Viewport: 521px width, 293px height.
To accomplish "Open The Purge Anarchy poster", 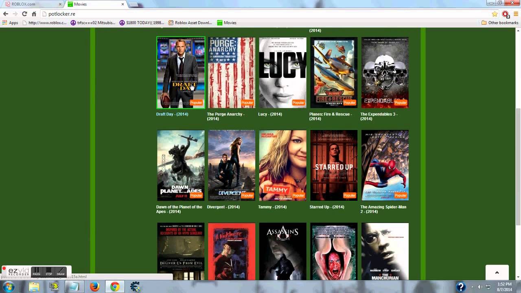I will [232, 73].
